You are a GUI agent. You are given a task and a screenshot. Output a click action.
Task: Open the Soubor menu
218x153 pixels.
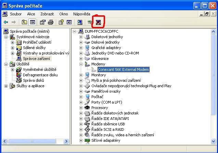pos(16,14)
